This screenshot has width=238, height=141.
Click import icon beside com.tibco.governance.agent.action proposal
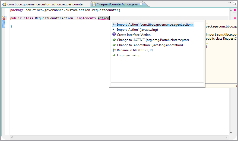click(x=114, y=24)
